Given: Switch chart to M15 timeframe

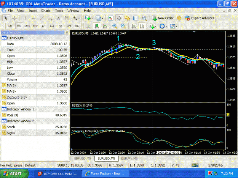Looking at the screenshot, I should click(27, 26).
